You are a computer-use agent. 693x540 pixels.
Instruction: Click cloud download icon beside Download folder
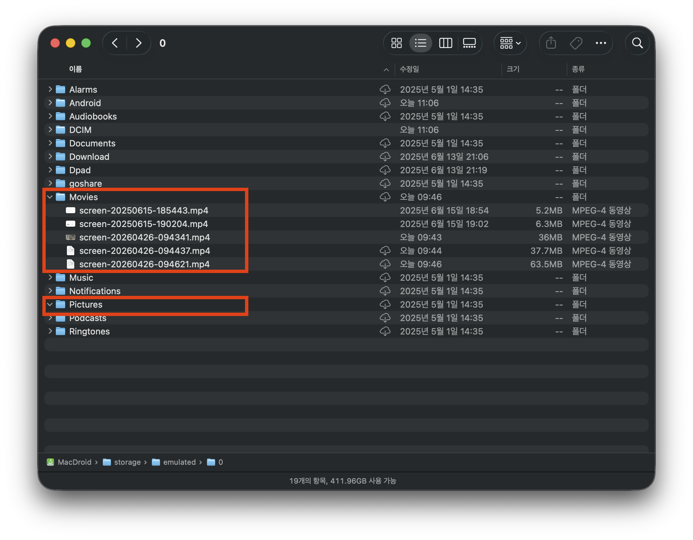[385, 157]
